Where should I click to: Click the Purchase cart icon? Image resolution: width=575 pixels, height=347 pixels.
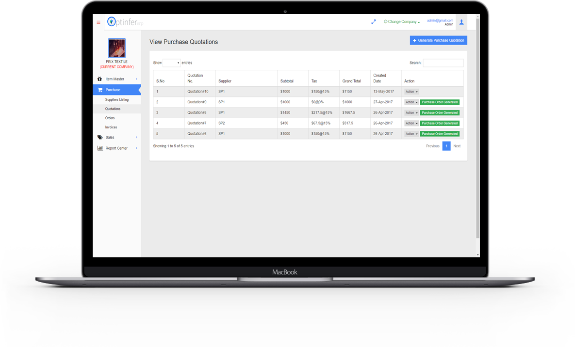(100, 90)
